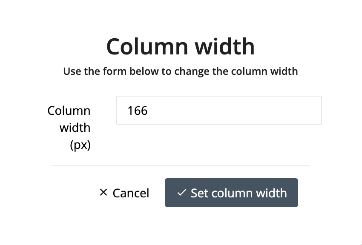
Task: Focus the Column width (px) input field
Action: (x=218, y=111)
